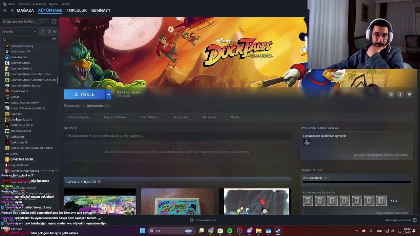The height and width of the screenshot is (236, 420).
Task: Open Arkadaşlar ve Sohbet
Action: click(x=401, y=220)
